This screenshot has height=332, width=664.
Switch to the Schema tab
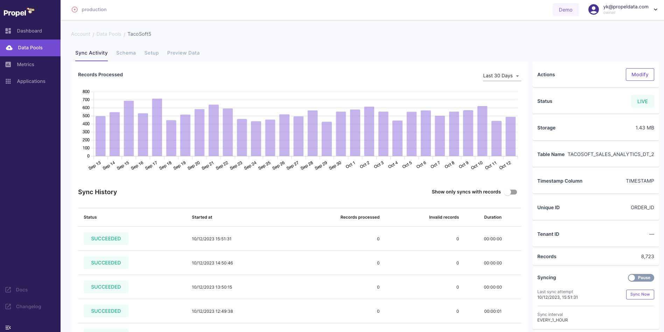click(126, 53)
